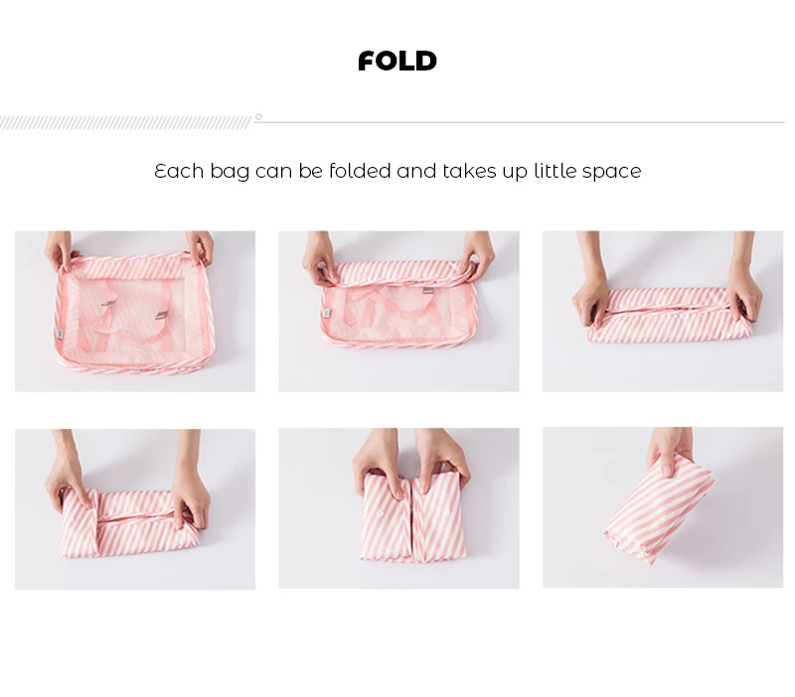The image size is (795, 697).
Task: Open the first photo of the unfolded mesh bag
Action: coord(135,311)
